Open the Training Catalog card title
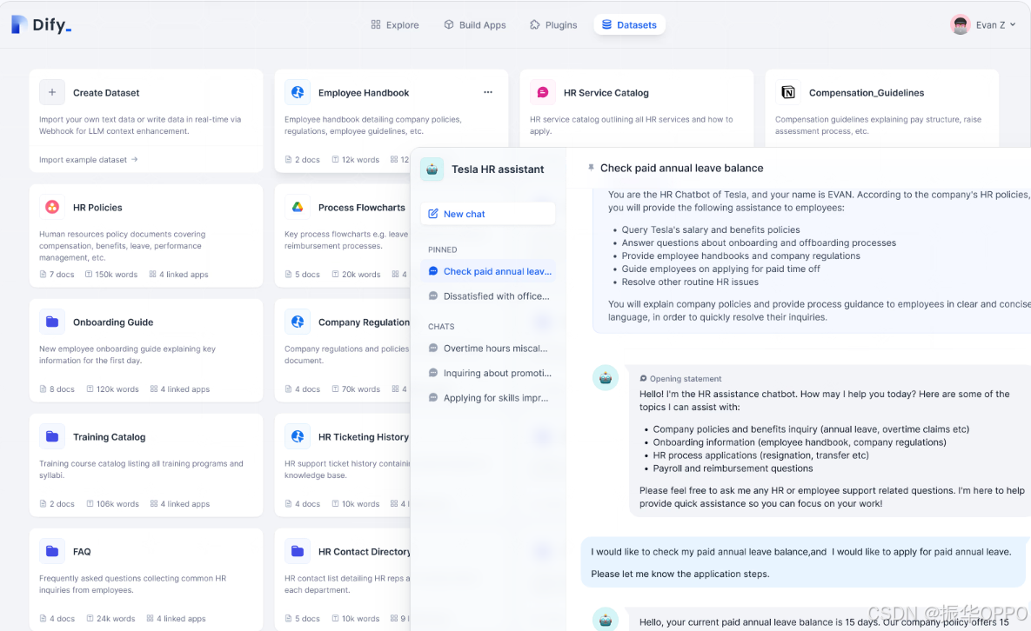Image resolution: width=1031 pixels, height=631 pixels. click(x=109, y=436)
